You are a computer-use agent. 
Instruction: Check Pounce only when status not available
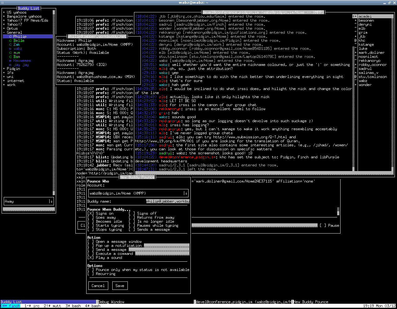[x=91, y=270]
